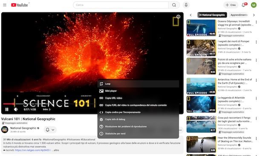Mute the video with speaker icon
This screenshot has width=260, height=156.
pos(16,109)
